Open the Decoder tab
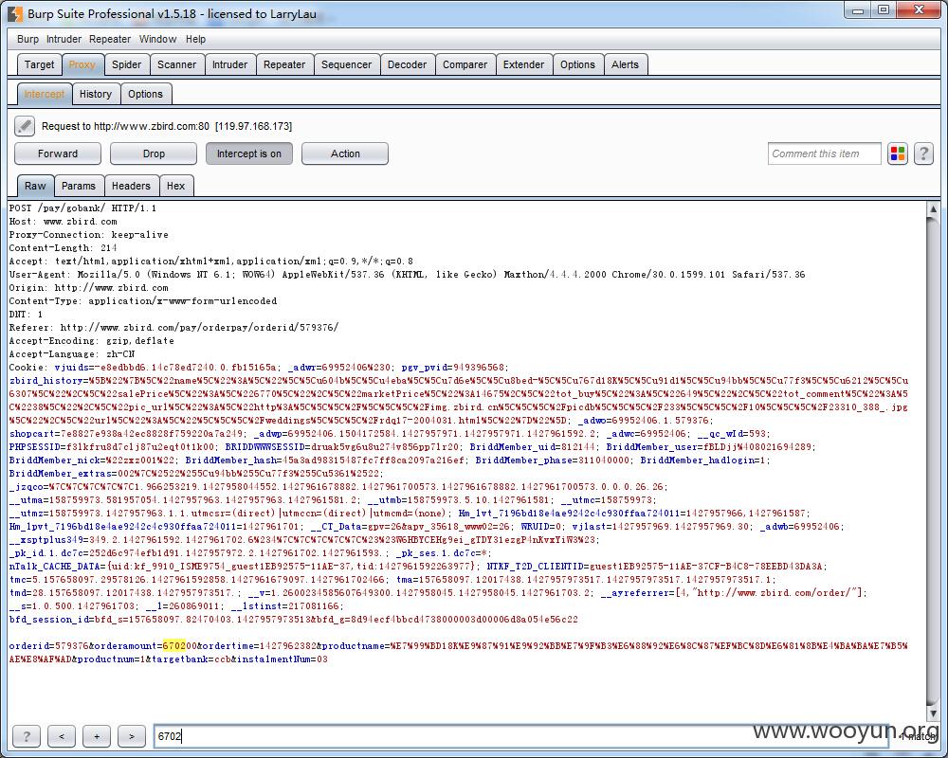Image resolution: width=948 pixels, height=758 pixels. pos(407,64)
